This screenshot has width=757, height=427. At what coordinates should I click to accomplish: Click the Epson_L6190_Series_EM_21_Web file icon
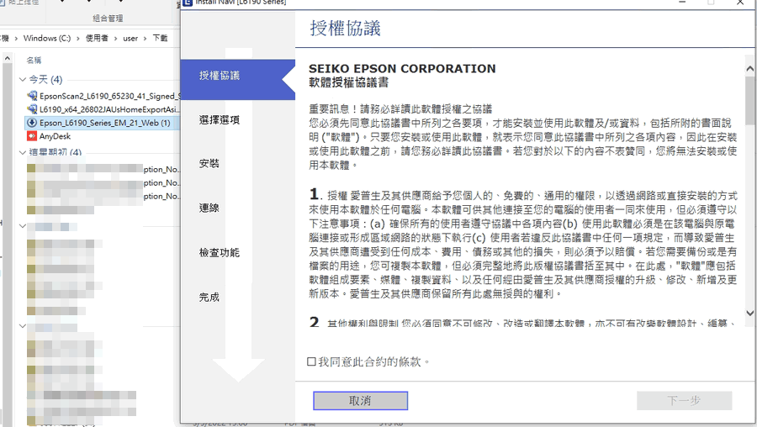coord(32,123)
